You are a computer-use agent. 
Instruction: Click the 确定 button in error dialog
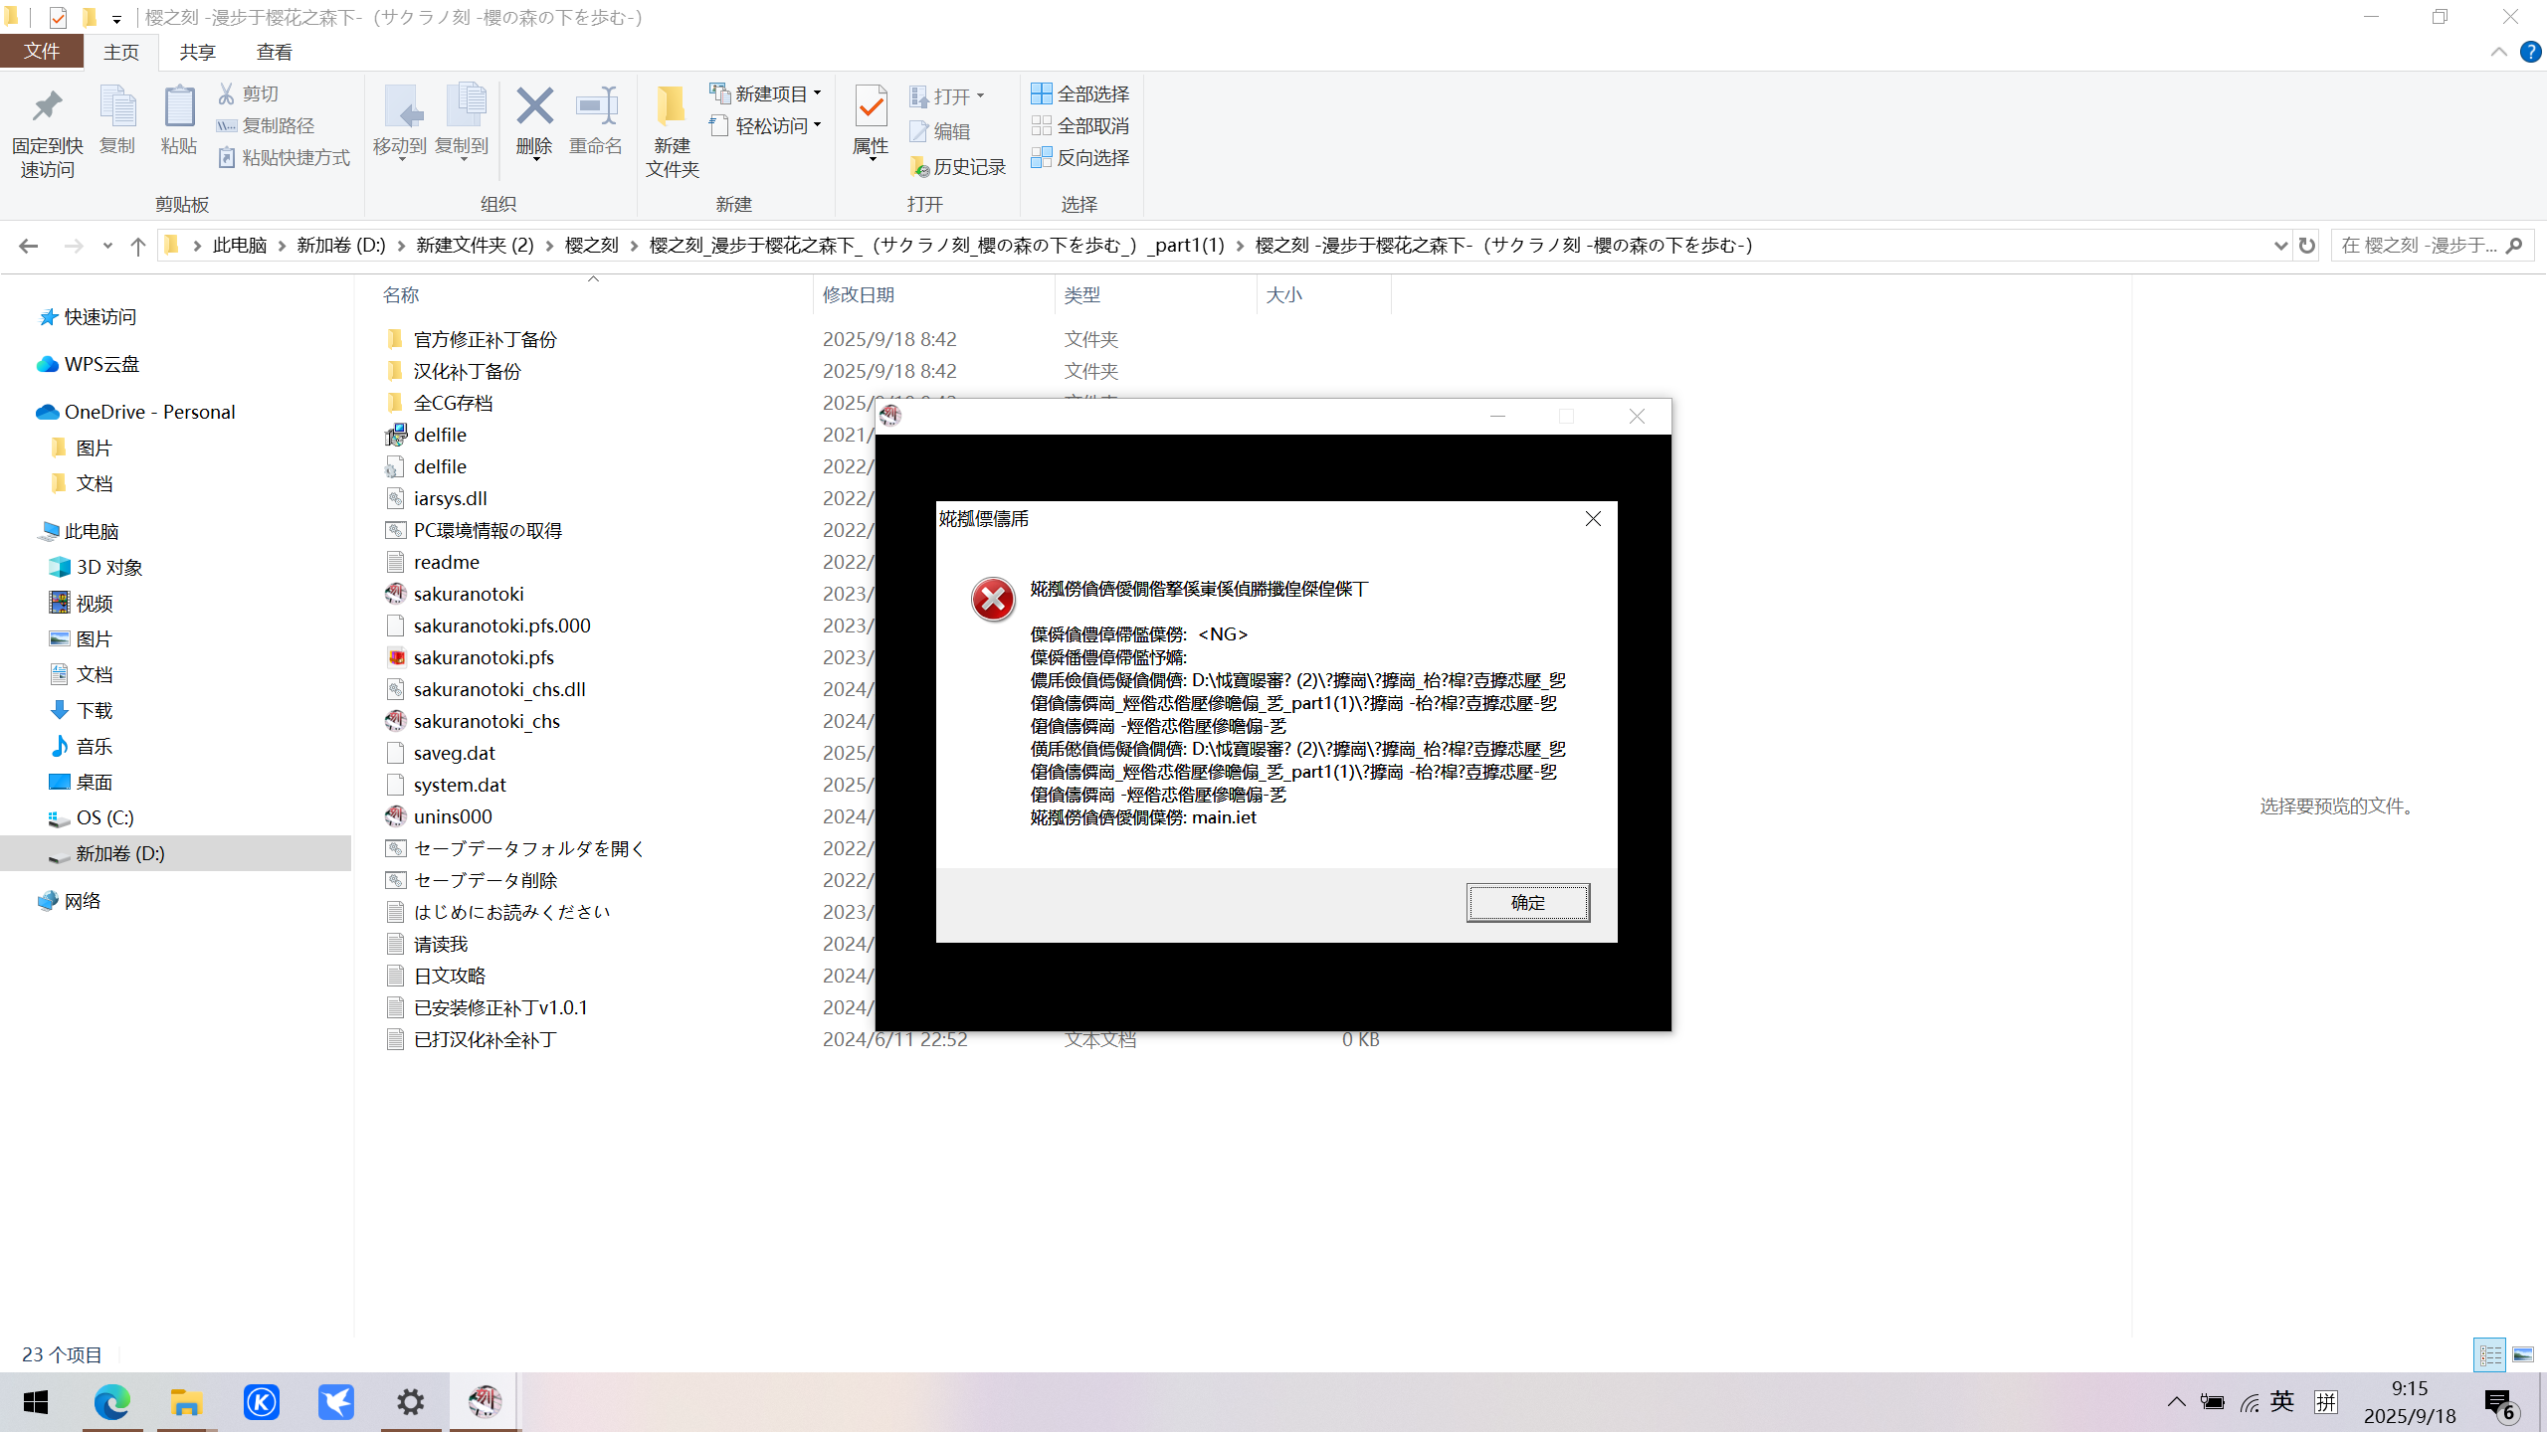[1527, 902]
